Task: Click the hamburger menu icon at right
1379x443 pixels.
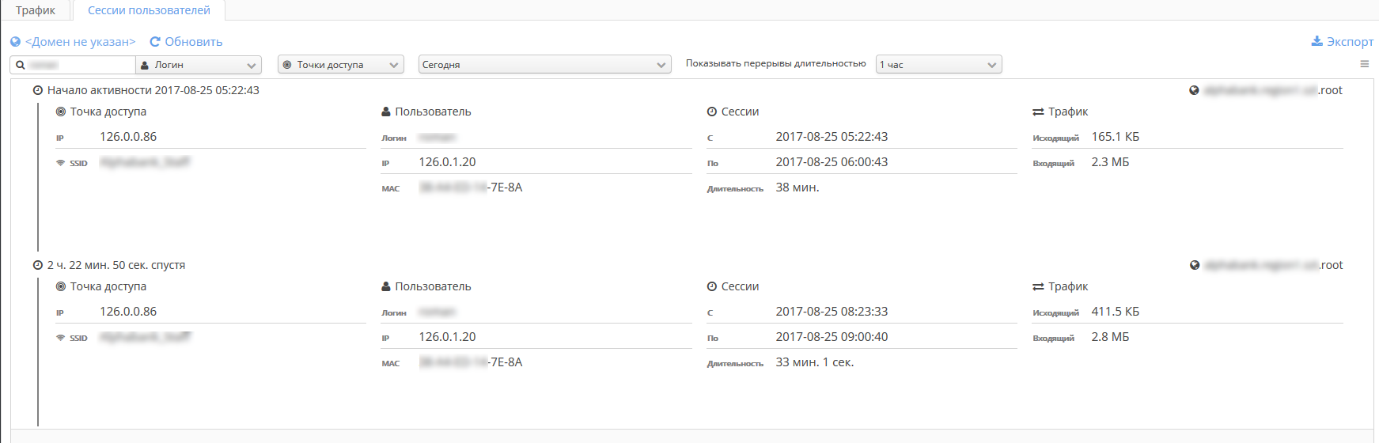Action: click(1364, 64)
